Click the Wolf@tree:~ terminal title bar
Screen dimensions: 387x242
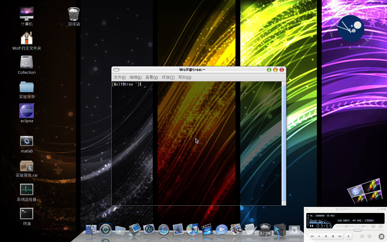pos(192,70)
